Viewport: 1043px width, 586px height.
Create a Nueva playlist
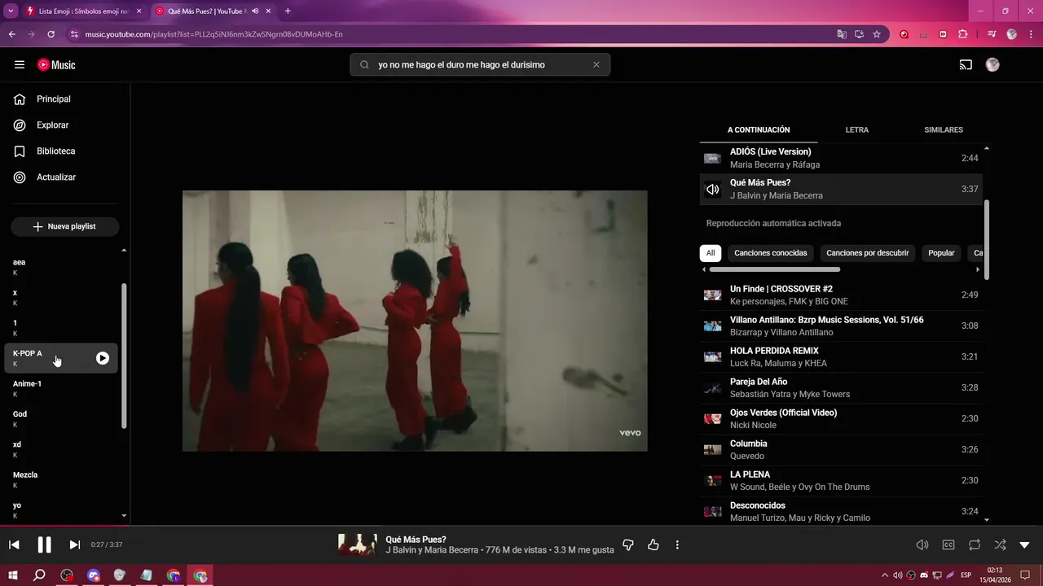click(x=65, y=226)
